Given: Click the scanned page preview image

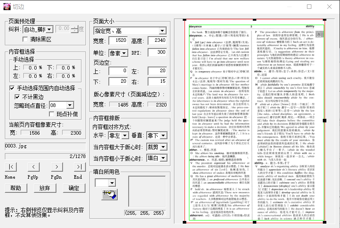Looking at the screenshot, I should point(255,121).
